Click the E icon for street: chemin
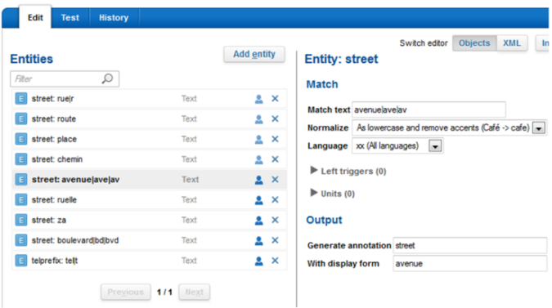The height and width of the screenshot is (308, 552). [x=21, y=159]
